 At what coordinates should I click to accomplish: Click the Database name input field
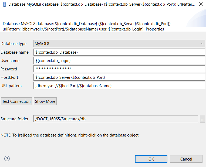tap(119, 52)
